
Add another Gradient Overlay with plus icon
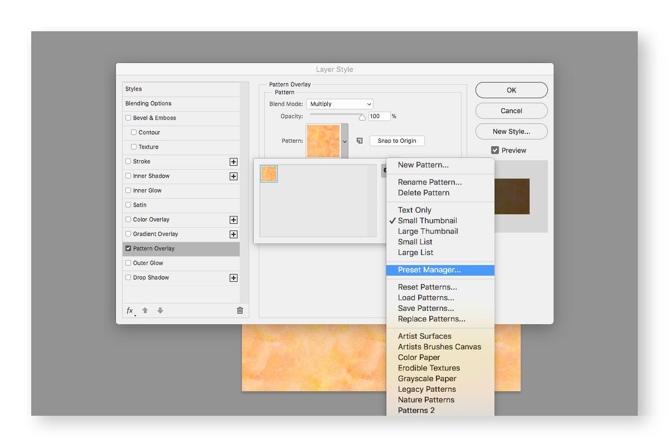coord(234,234)
